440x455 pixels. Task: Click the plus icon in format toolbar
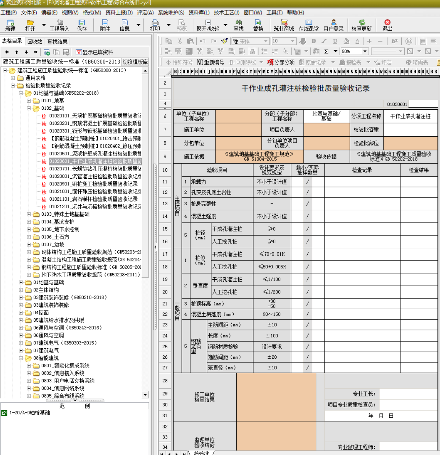pyautogui.click(x=369, y=41)
